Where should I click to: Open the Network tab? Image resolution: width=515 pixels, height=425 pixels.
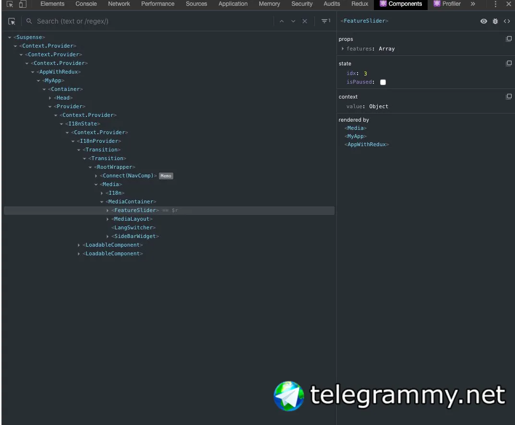tap(119, 4)
